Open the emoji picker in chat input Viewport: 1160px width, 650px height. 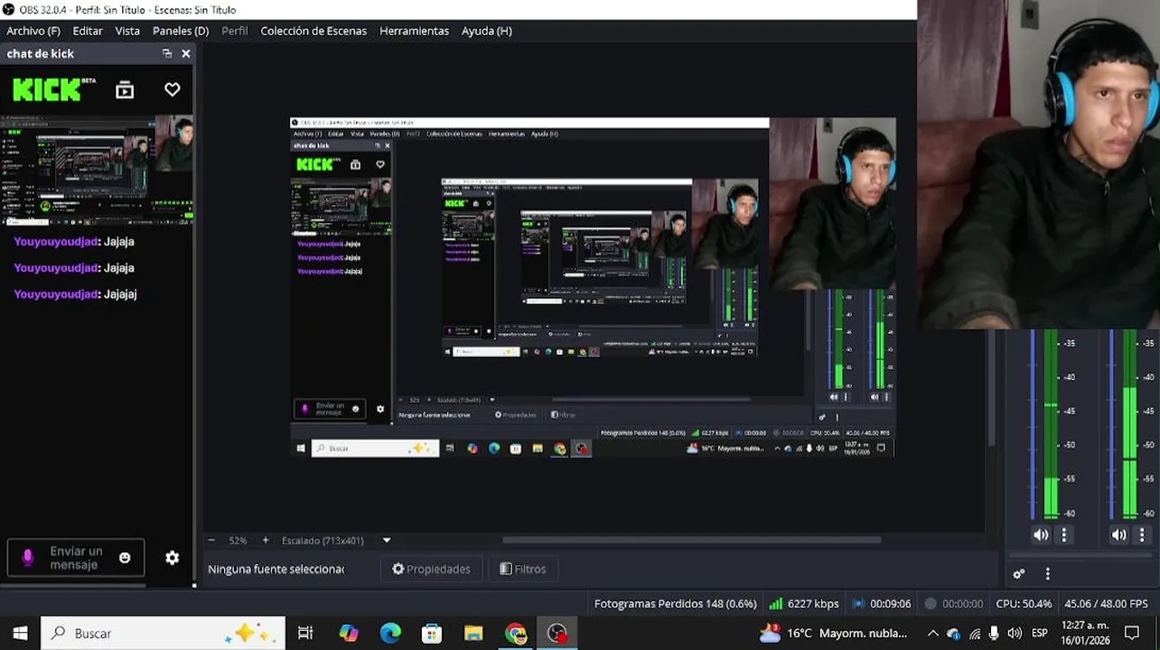pyautogui.click(x=125, y=558)
